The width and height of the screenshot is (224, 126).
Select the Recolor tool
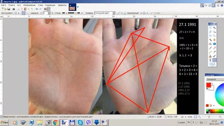point(214,56)
